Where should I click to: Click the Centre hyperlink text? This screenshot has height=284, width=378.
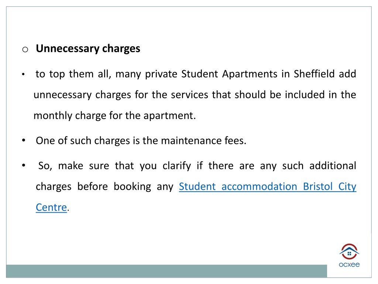(51, 207)
